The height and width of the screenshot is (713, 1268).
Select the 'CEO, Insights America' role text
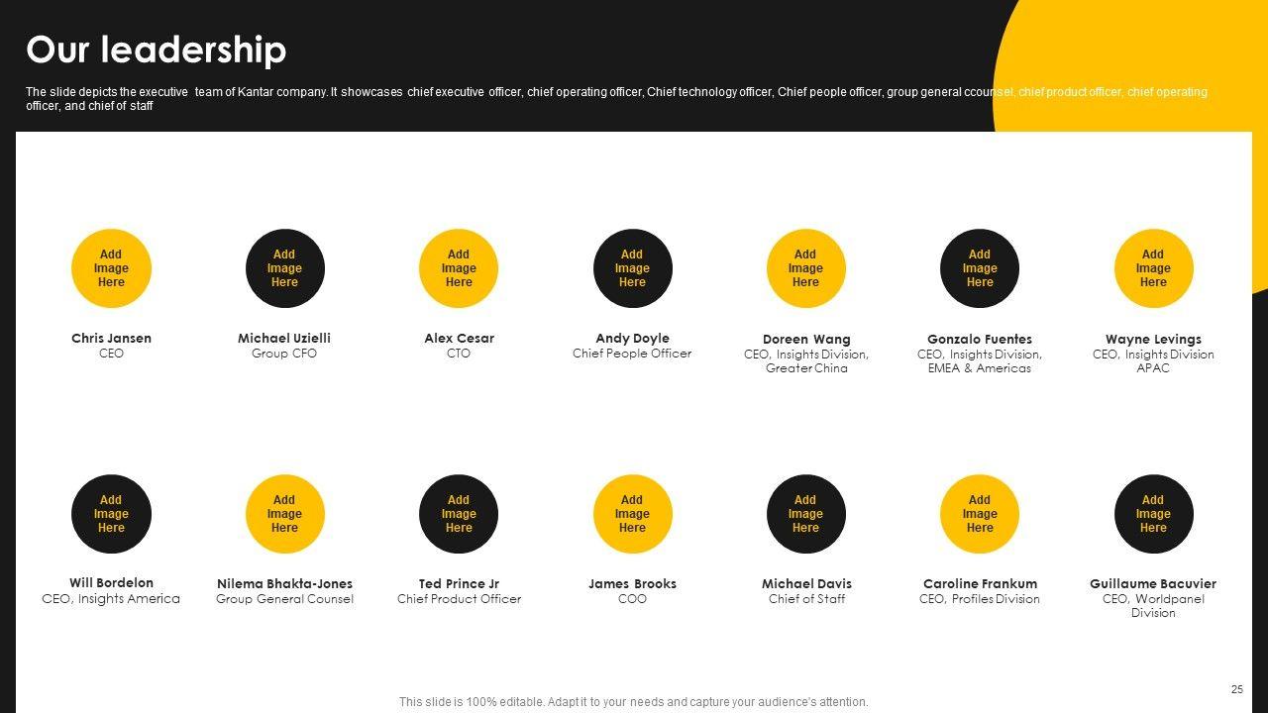point(111,598)
